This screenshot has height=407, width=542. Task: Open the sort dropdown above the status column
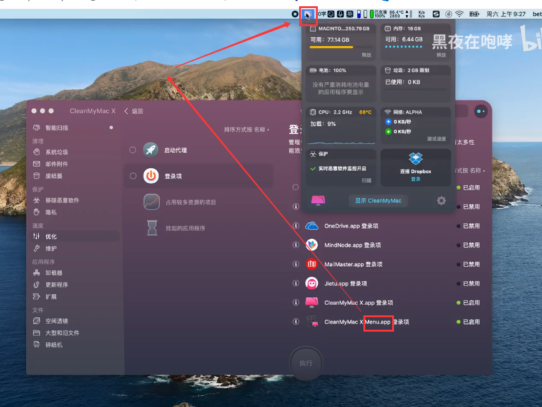coord(470,170)
